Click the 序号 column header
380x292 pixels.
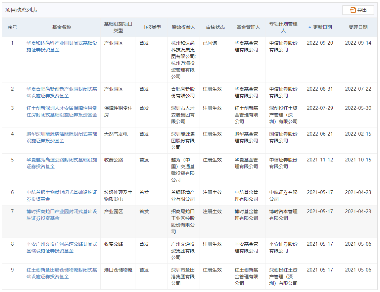(12, 27)
